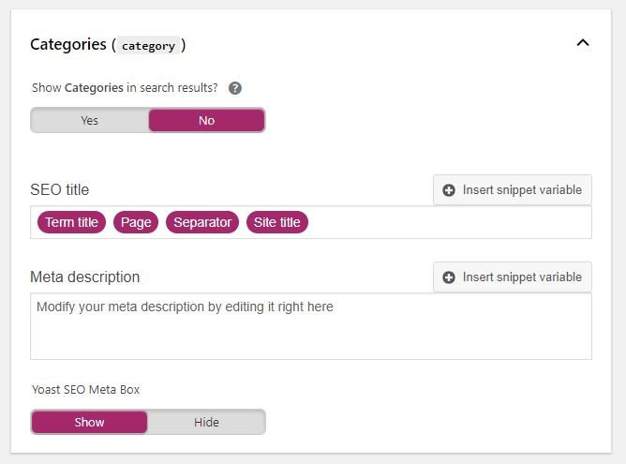Select Yes for show in search results
The height and width of the screenshot is (464, 626).
(x=89, y=120)
